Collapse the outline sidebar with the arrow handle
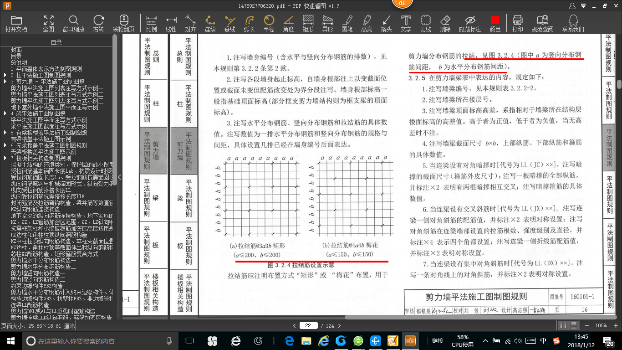Image resolution: width=622 pixels, height=350 pixels. 119,177
